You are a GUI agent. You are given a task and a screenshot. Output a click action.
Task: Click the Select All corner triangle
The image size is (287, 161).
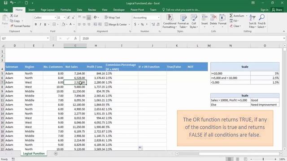[3, 46]
